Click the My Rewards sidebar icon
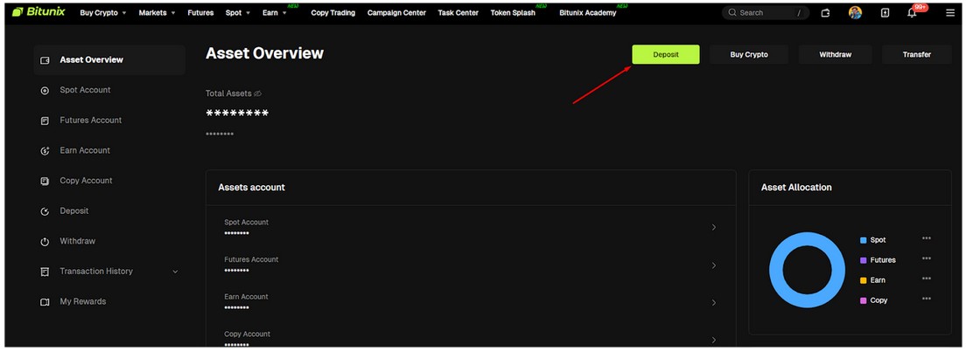 [45, 302]
